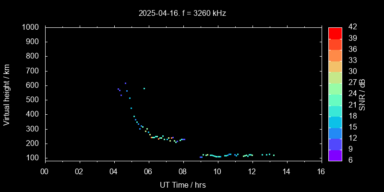Click the 'SNR / dB' colorbar label
Viewport: 384px width, 192px height.
(362, 94)
